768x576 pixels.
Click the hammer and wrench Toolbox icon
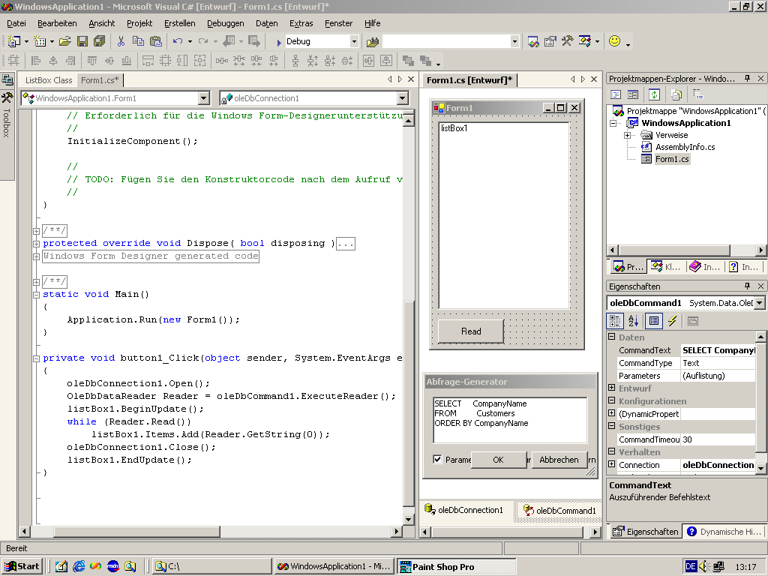tap(567, 42)
